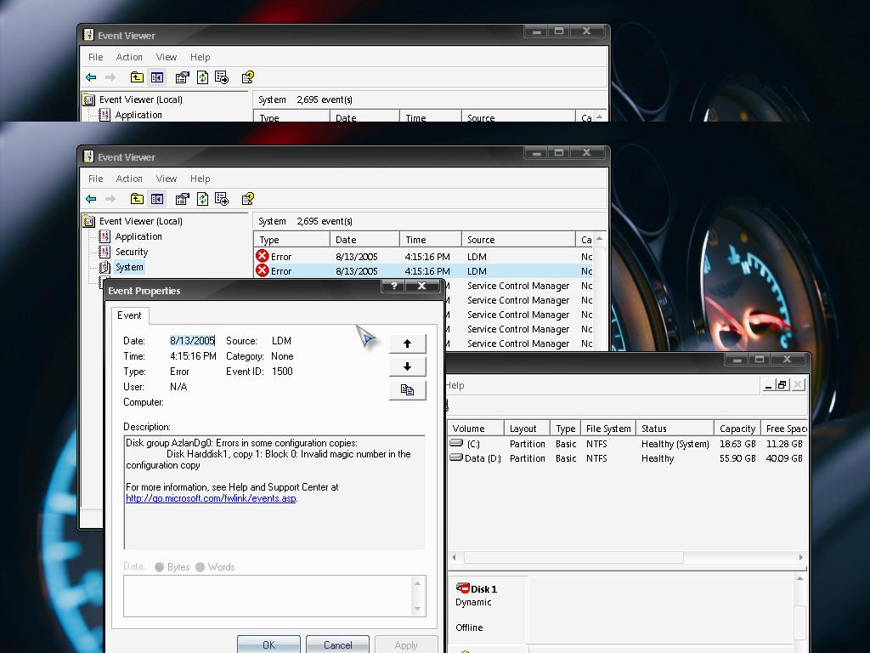Select Application log in the lower Event Viewer tree
Viewport: 870px width, 653px height.
coord(138,236)
